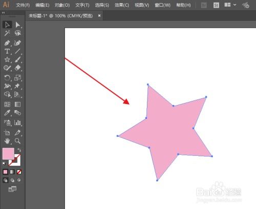Viewport: 256px width, 209px height.
Task: Select the Width (warp) tool
Action: click(7, 86)
